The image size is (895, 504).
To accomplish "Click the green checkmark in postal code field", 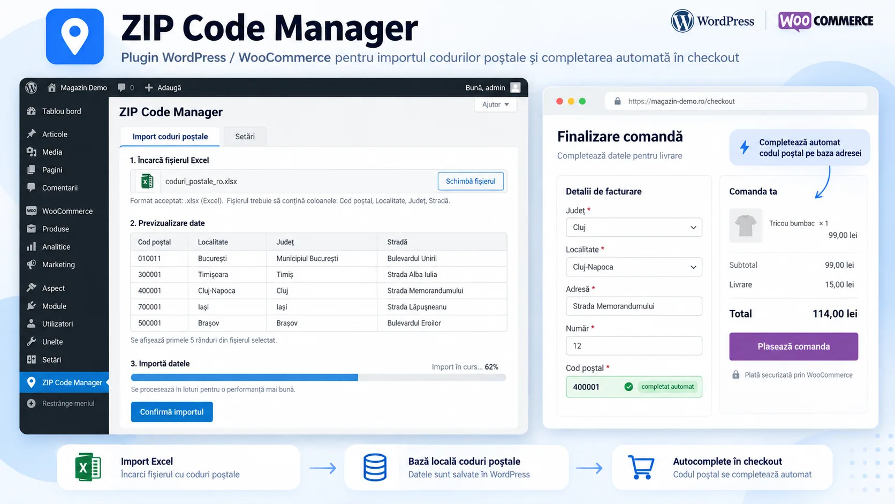I will 629,387.
